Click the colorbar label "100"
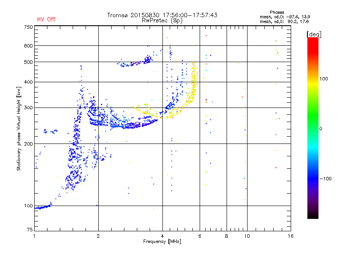The image size is (342, 257). (x=324, y=79)
